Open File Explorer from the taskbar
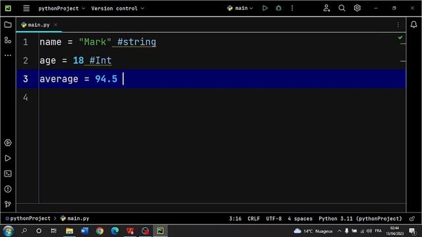The image size is (422, 237). (69, 231)
